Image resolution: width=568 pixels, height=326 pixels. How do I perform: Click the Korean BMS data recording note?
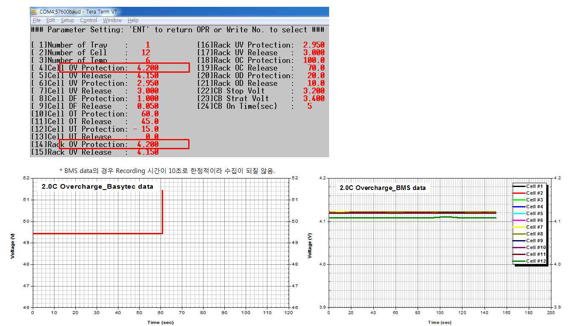click(x=167, y=170)
